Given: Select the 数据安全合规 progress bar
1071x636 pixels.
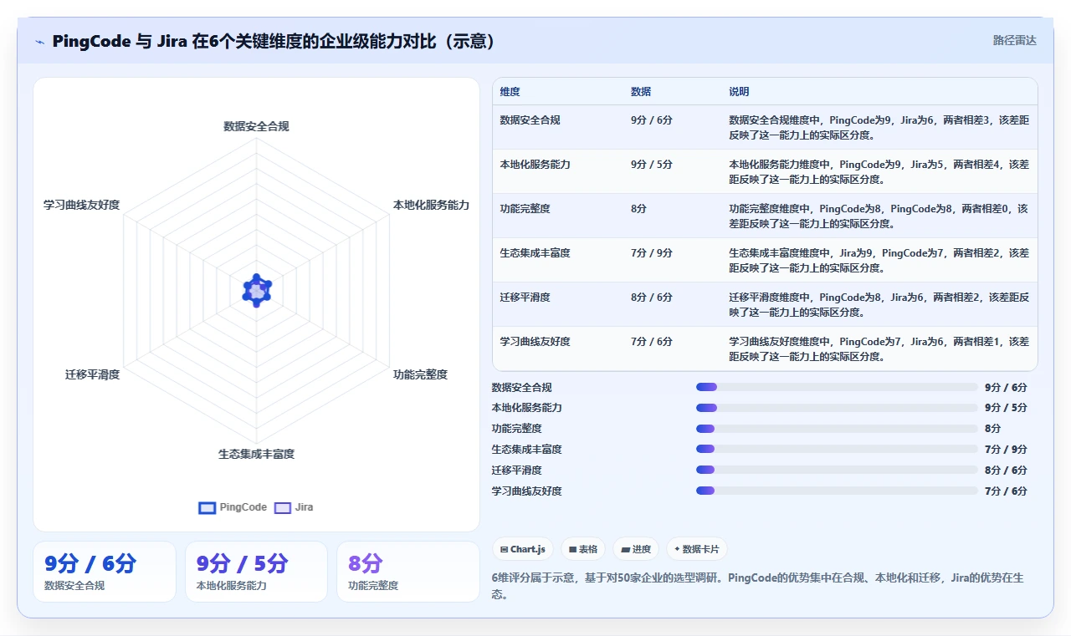Looking at the screenshot, I should 837,387.
